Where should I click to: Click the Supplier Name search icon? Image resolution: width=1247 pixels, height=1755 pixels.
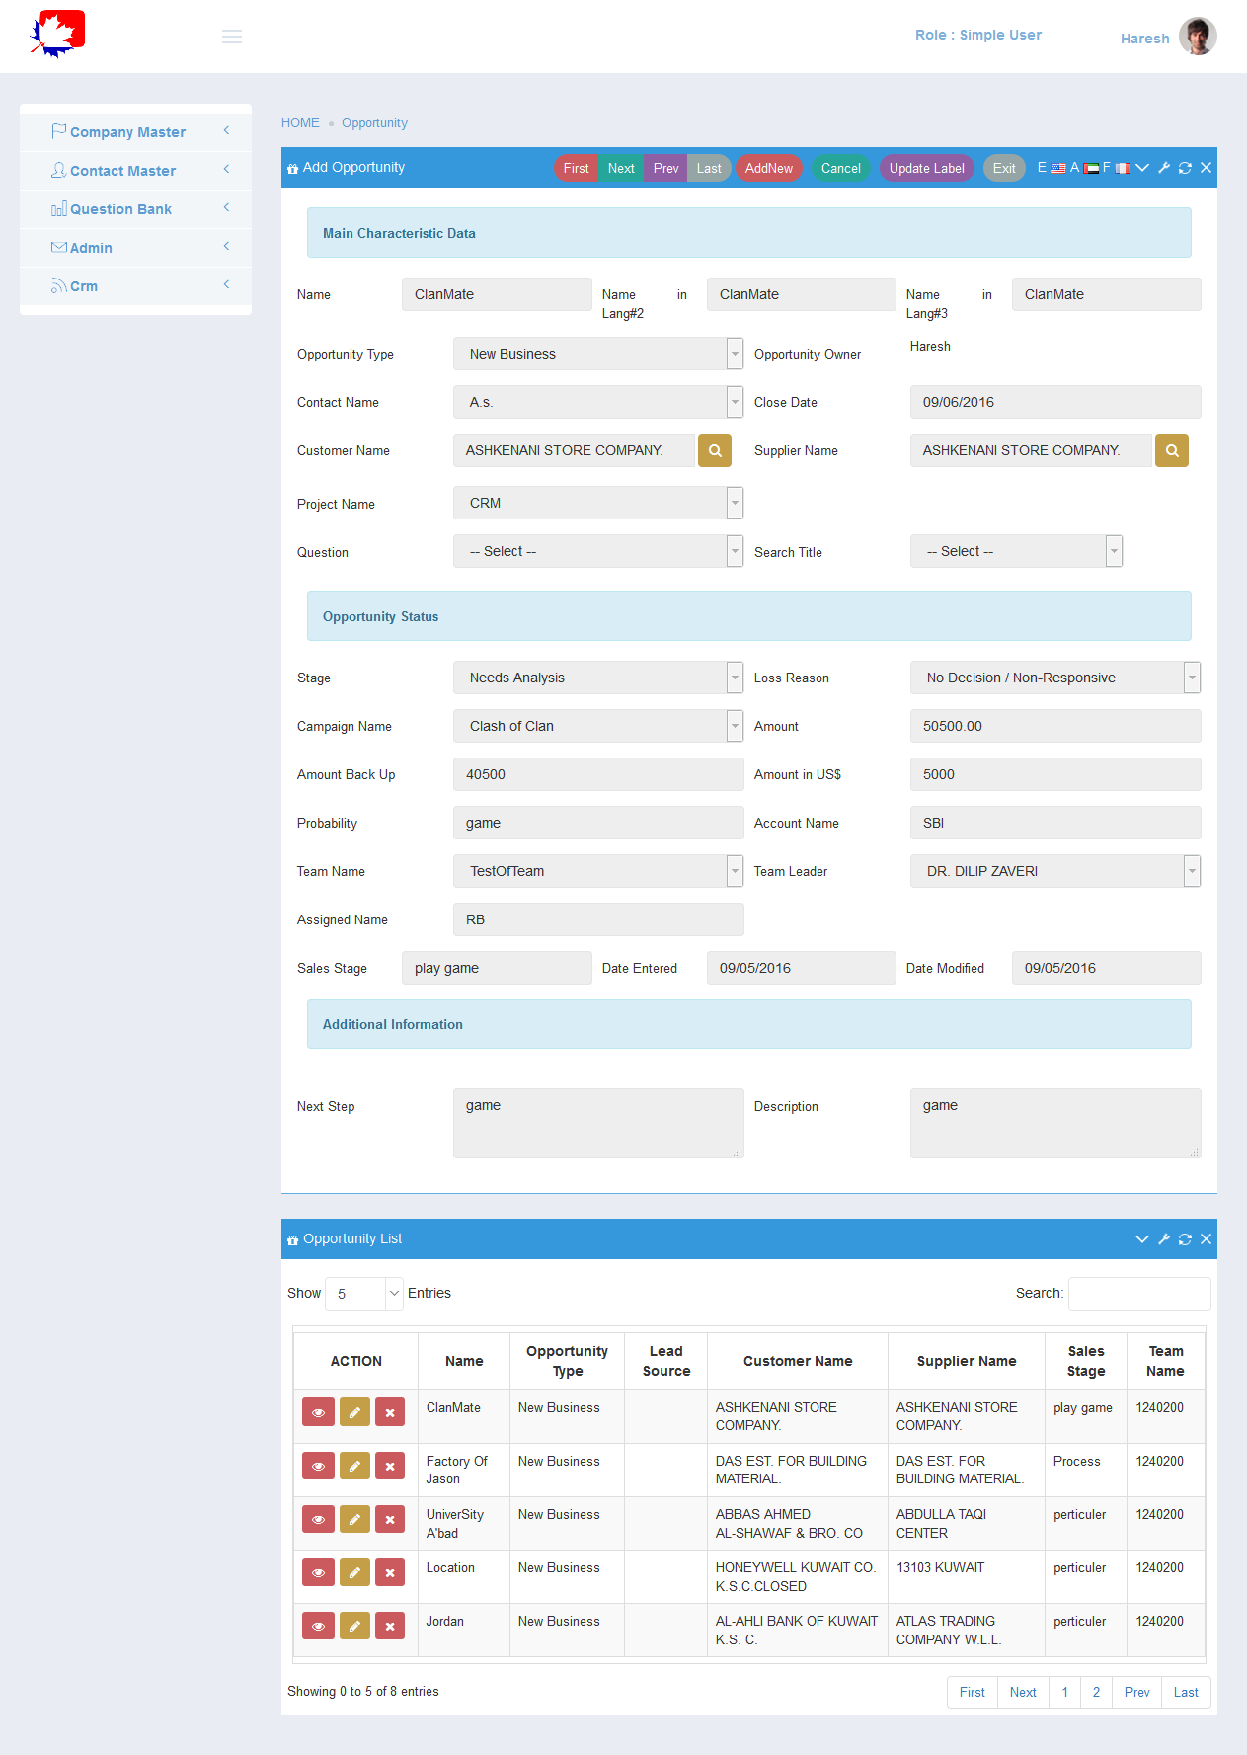pos(1171,450)
